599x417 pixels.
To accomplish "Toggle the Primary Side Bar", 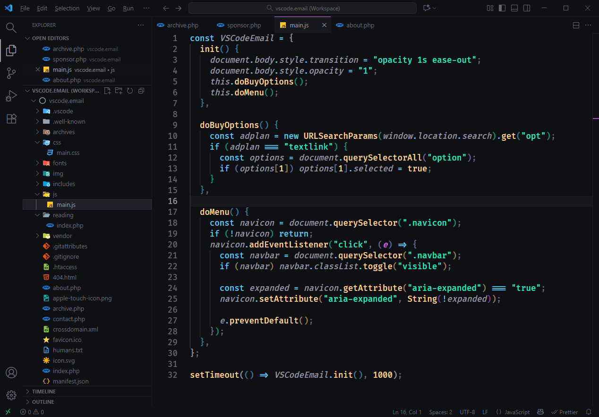I will [502, 8].
